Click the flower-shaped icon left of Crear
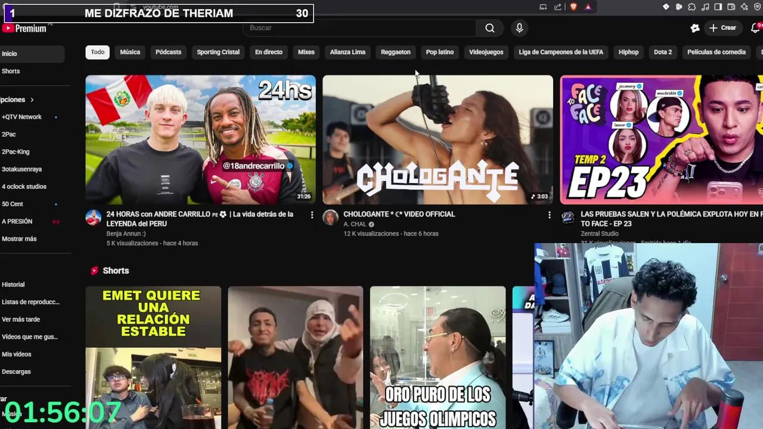 pos(695,28)
